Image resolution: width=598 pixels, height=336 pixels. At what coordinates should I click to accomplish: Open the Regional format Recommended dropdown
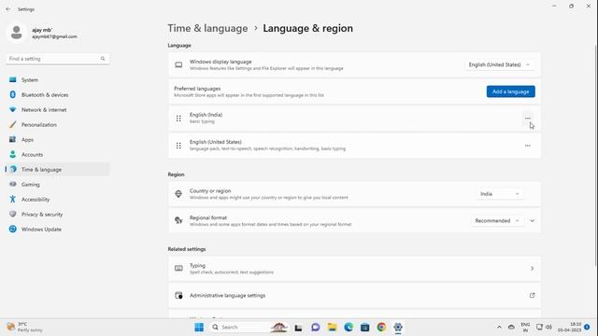497,220
